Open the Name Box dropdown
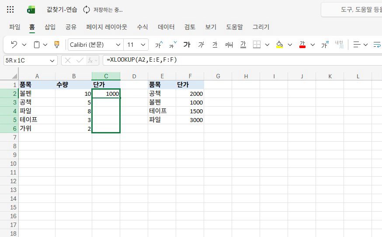The height and width of the screenshot is (237, 382). click(52, 60)
